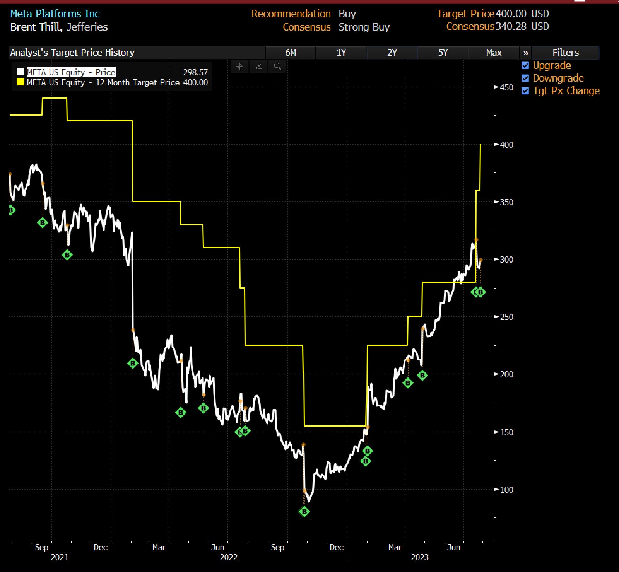Switch to the 2Y range tab
This screenshot has height=572, width=619.
coord(392,53)
